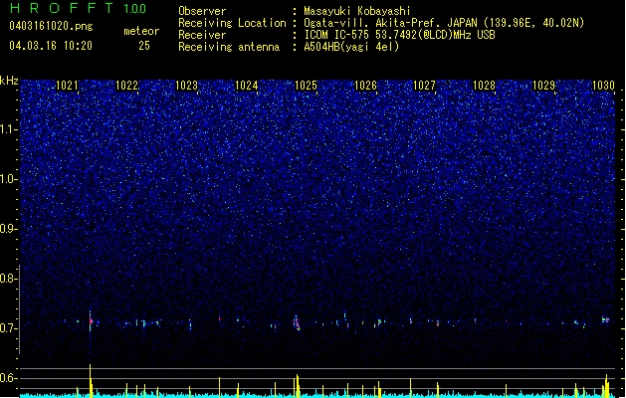Click the echo cluster at 1030
The height and width of the screenshot is (398, 626).
click(x=606, y=319)
